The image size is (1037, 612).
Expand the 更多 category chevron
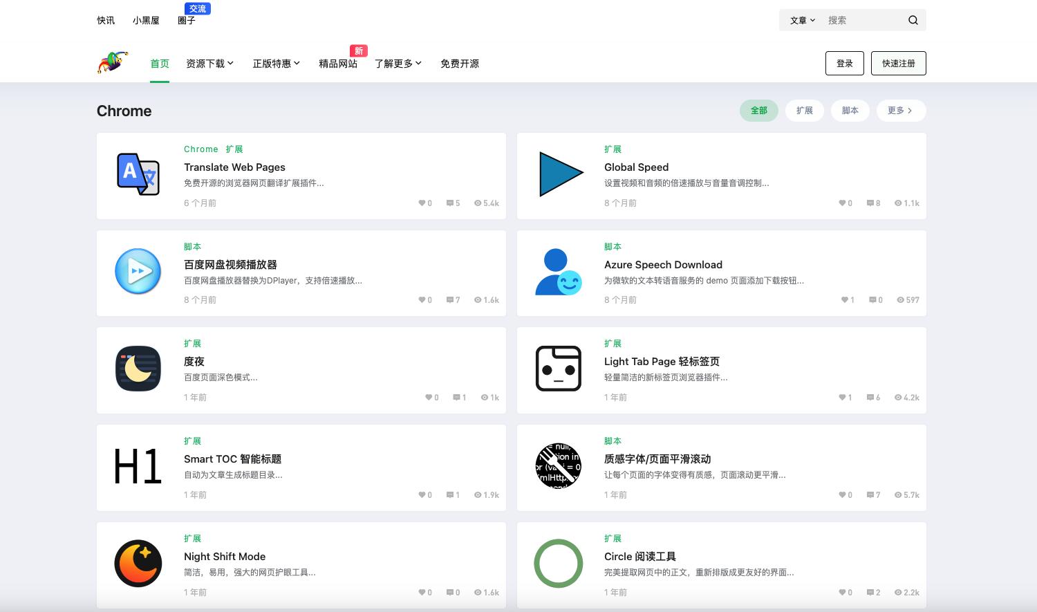[x=910, y=111]
